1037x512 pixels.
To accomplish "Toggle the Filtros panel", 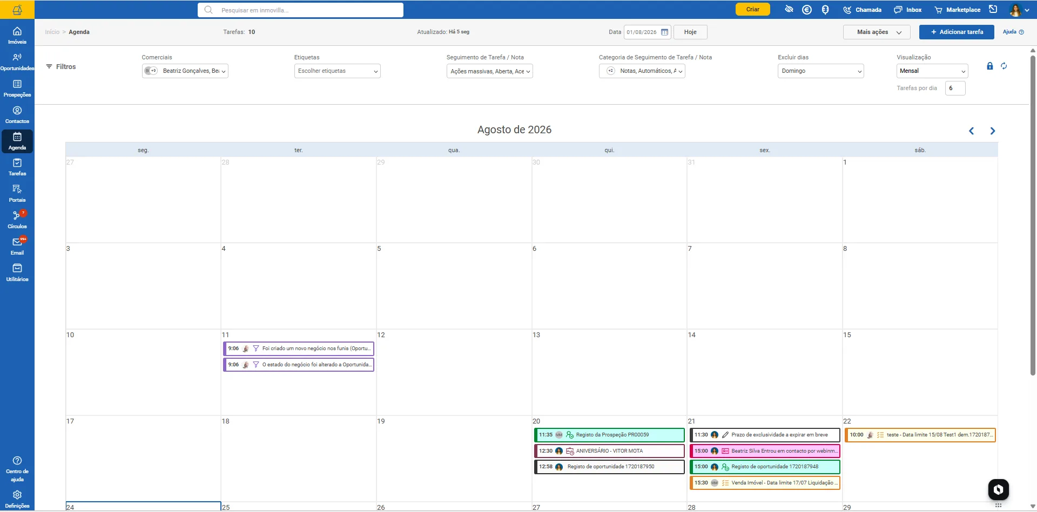I will click(60, 67).
